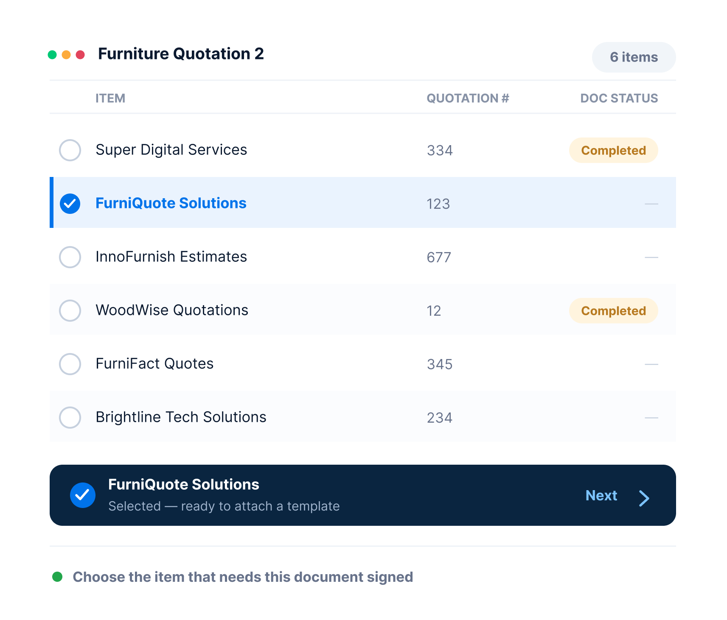Click the orange window dot

tap(66, 55)
